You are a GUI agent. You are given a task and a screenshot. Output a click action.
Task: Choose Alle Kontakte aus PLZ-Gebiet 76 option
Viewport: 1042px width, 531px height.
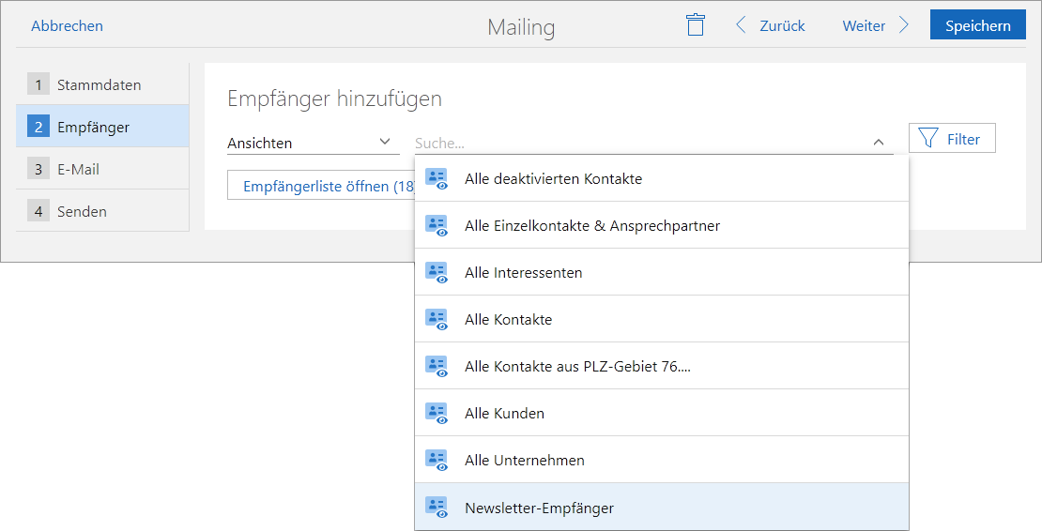pyautogui.click(x=577, y=366)
